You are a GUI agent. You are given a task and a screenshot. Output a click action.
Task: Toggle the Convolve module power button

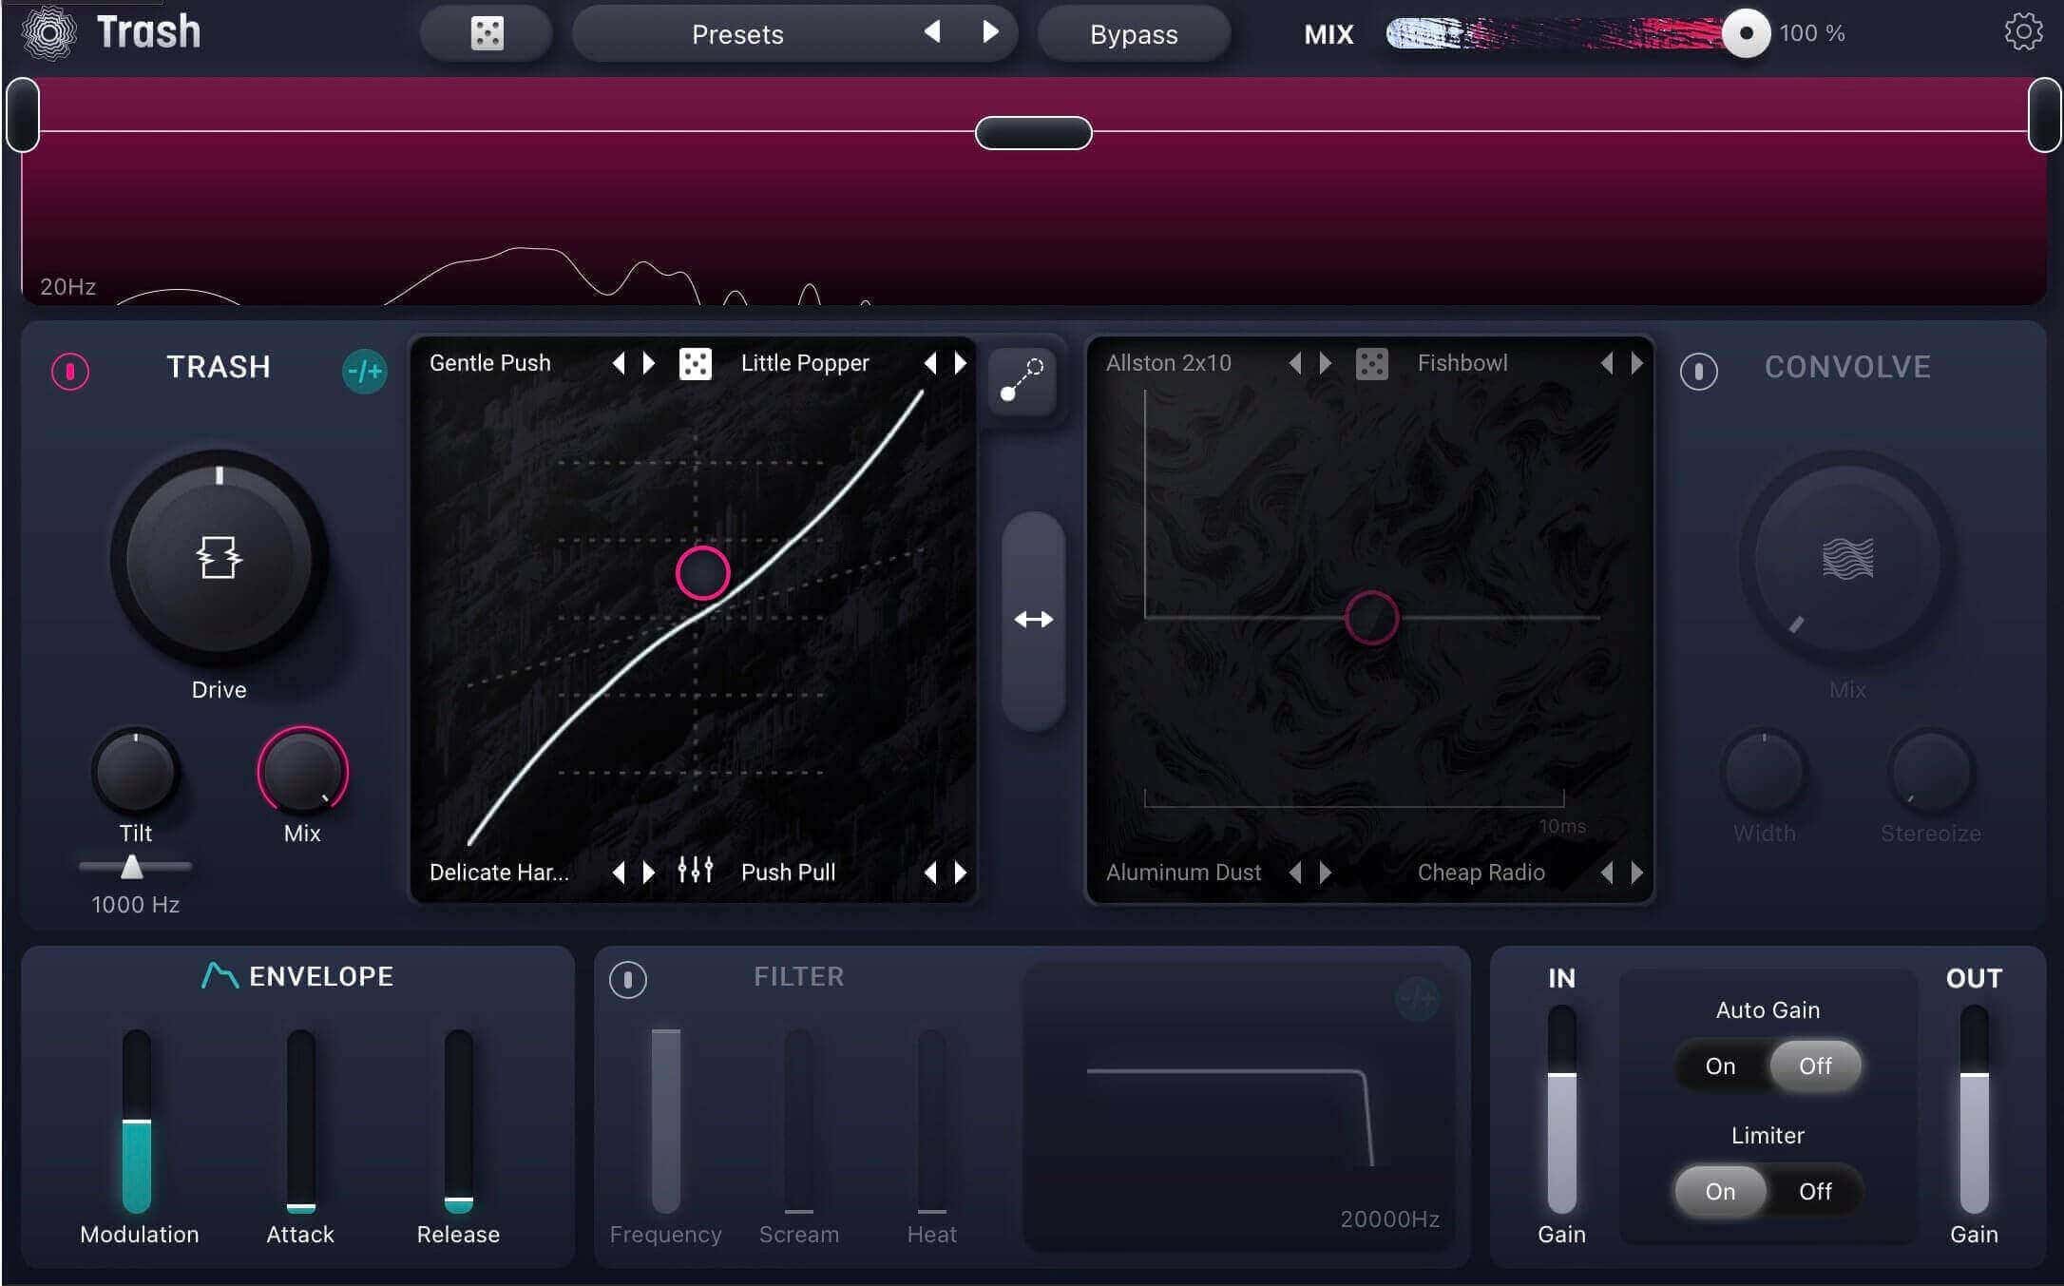click(x=1698, y=371)
